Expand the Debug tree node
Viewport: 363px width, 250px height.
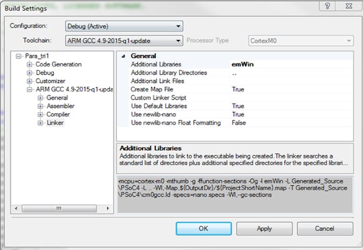tap(29, 73)
